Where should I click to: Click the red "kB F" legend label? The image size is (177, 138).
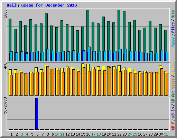[x=173, y=126]
